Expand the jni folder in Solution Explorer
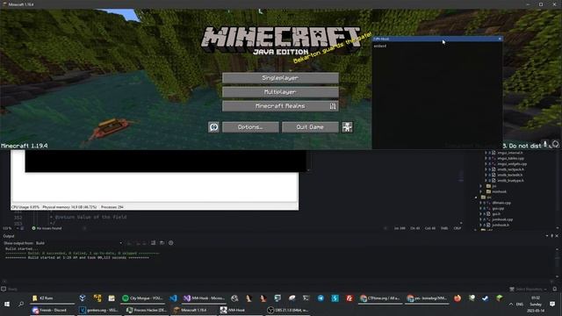The width and height of the screenshot is (562, 316). 481,186
